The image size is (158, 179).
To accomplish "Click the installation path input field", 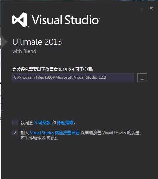I will [x=73, y=77].
